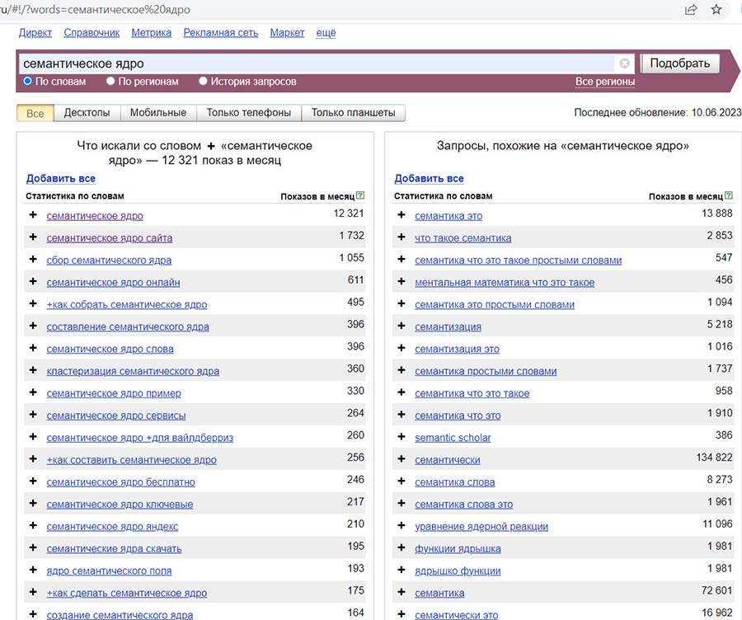Add 'сбор семантического ядра' using plus icon
The height and width of the screenshot is (620, 742).
coord(33,260)
